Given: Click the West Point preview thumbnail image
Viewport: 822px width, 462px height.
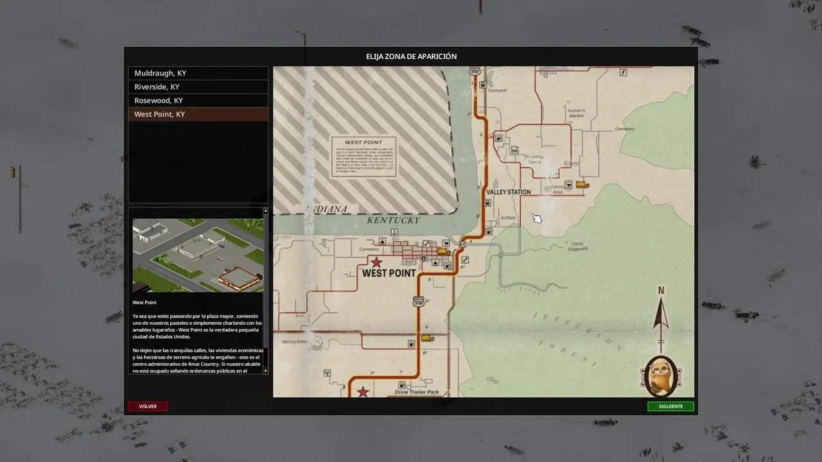Looking at the screenshot, I should point(198,255).
